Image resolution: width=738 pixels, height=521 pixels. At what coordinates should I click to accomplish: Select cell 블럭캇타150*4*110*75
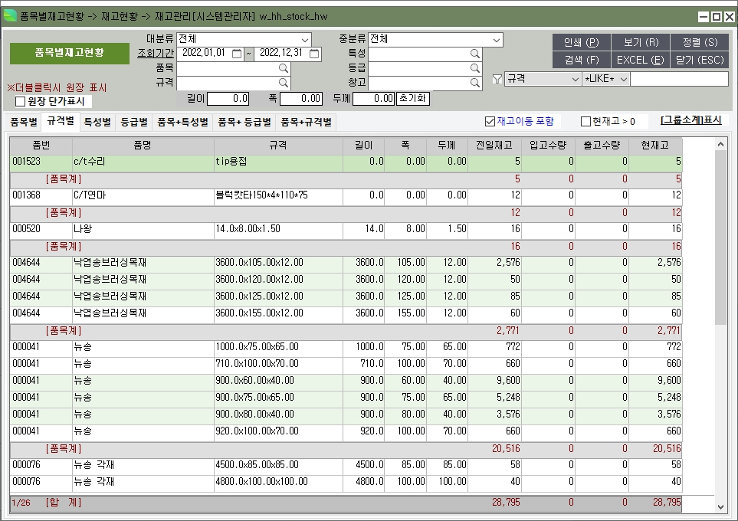[278, 195]
